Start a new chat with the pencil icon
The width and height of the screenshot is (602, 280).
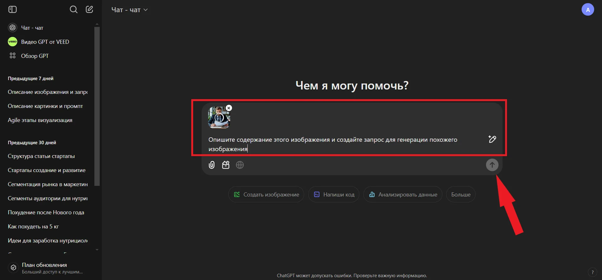tap(89, 9)
